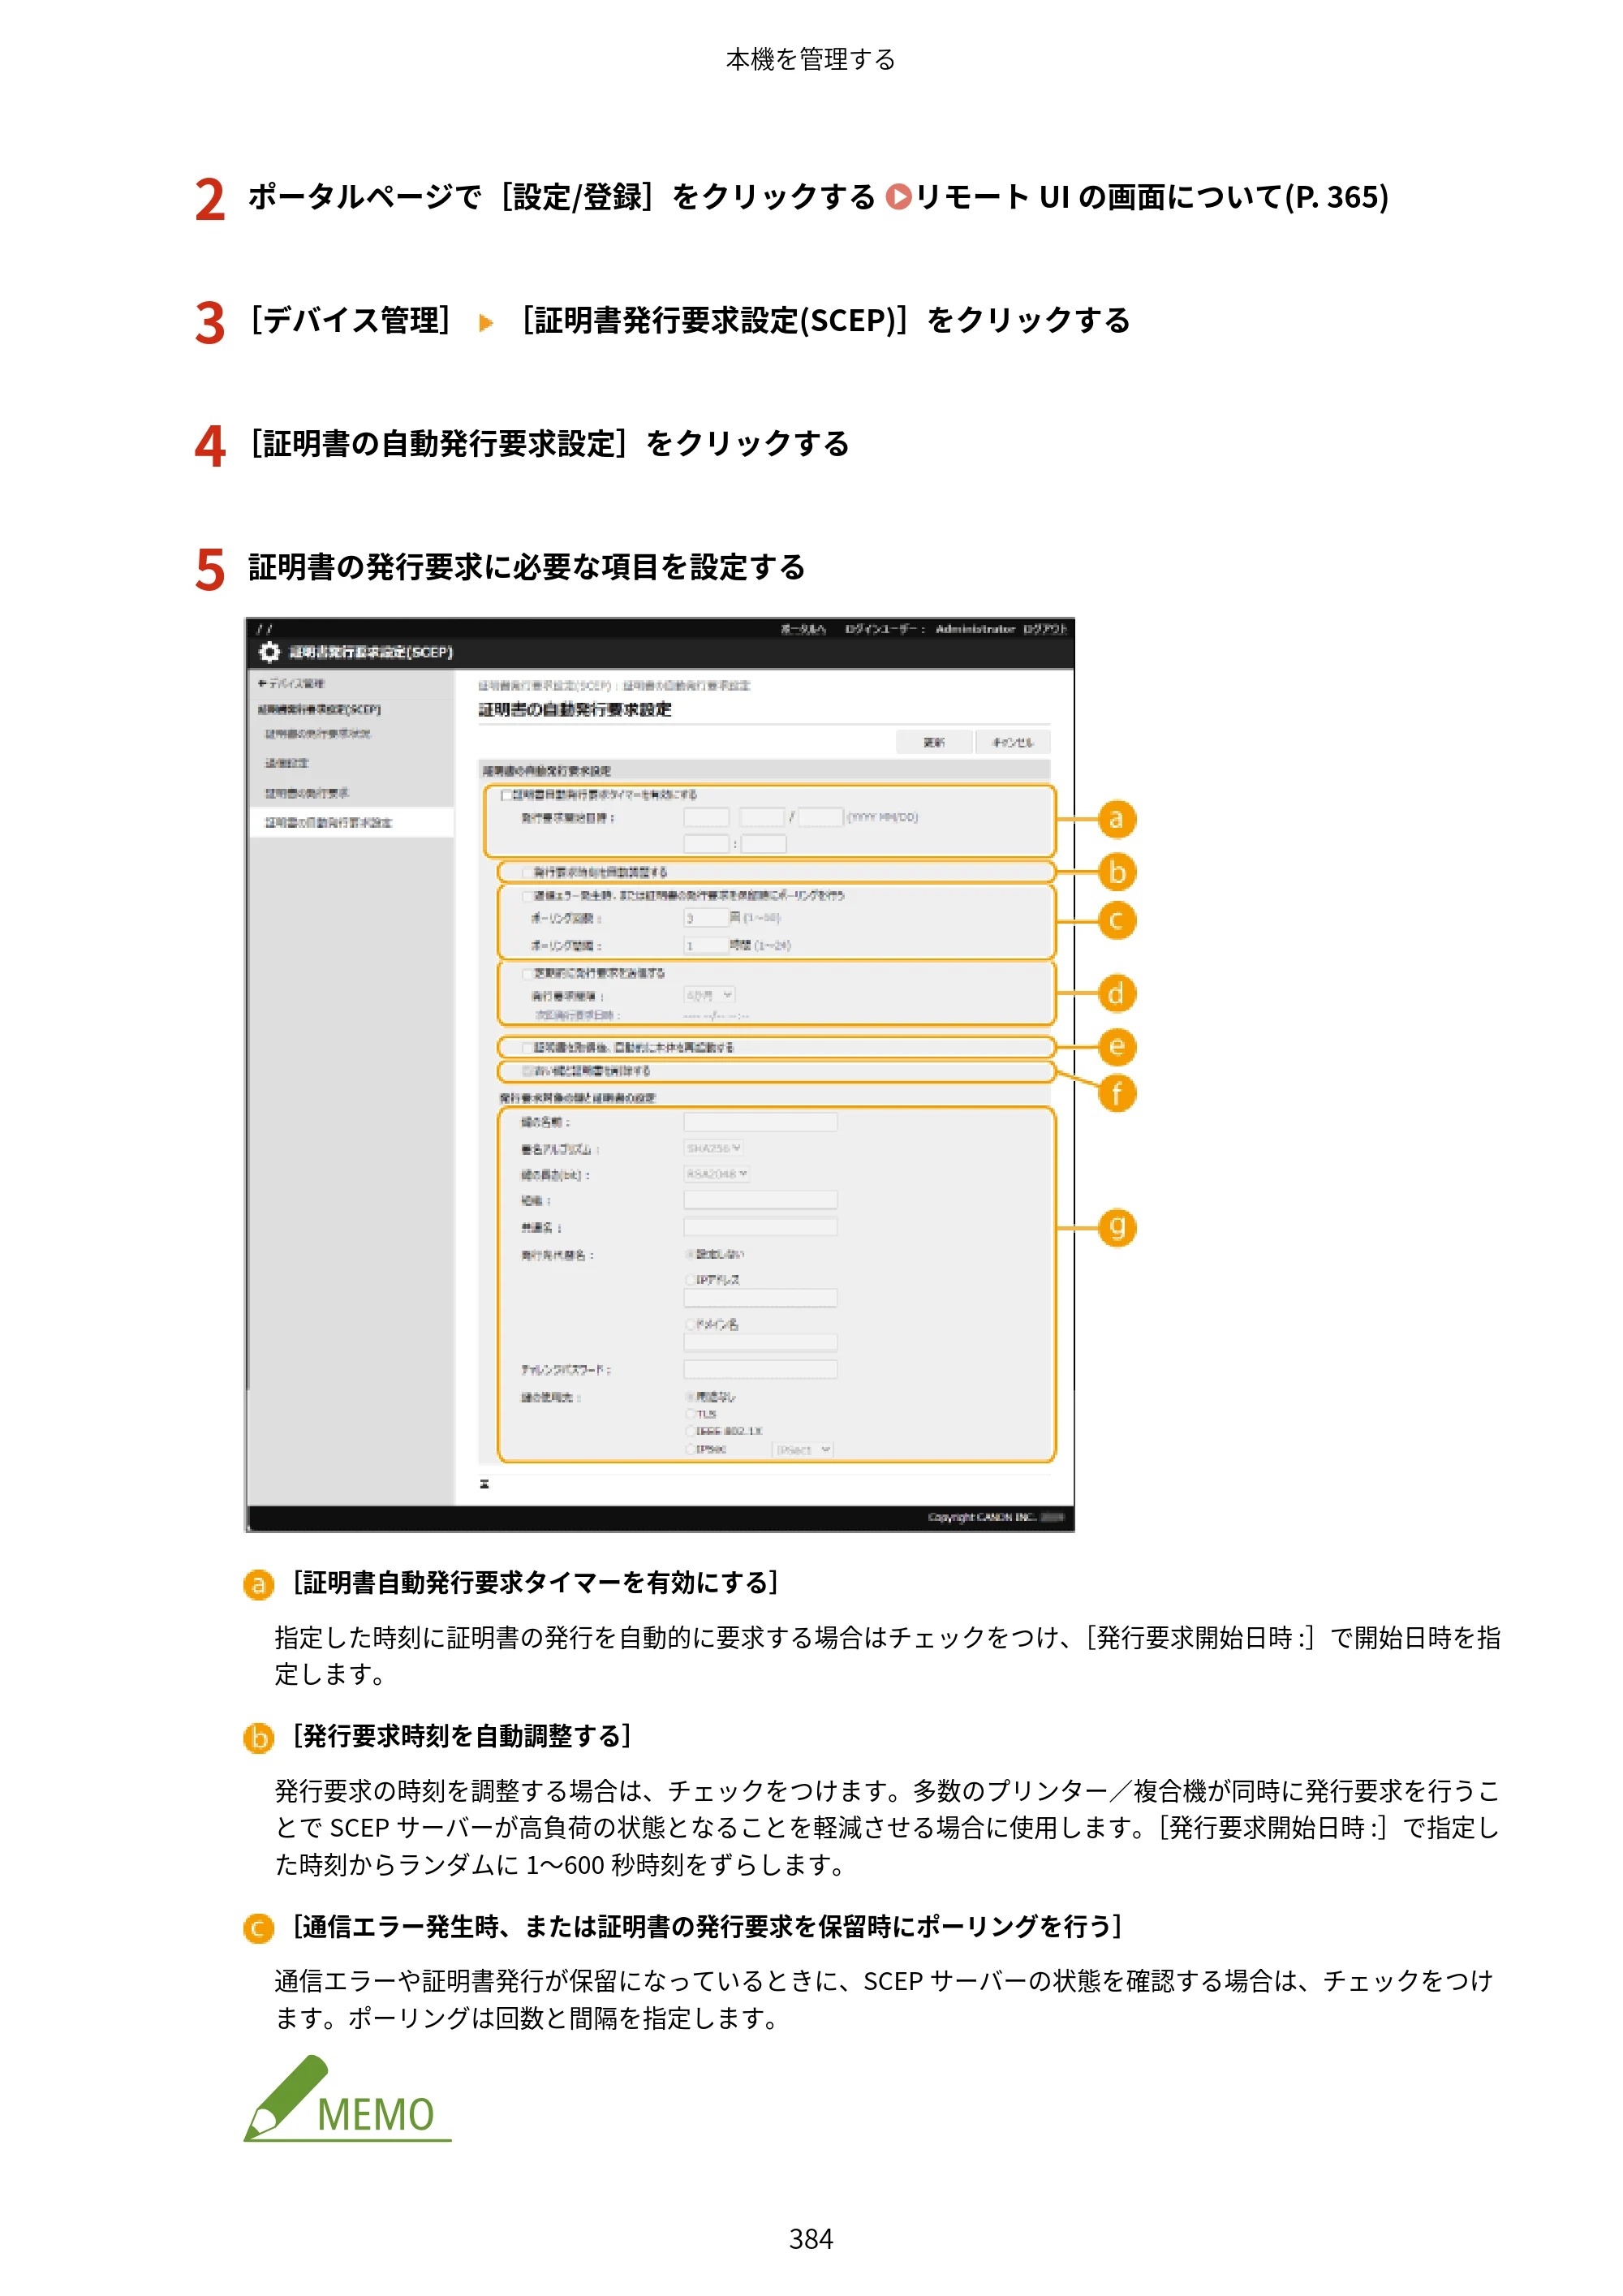
Task: Click the page-top arrow icon below the form
Action: click(x=484, y=1484)
